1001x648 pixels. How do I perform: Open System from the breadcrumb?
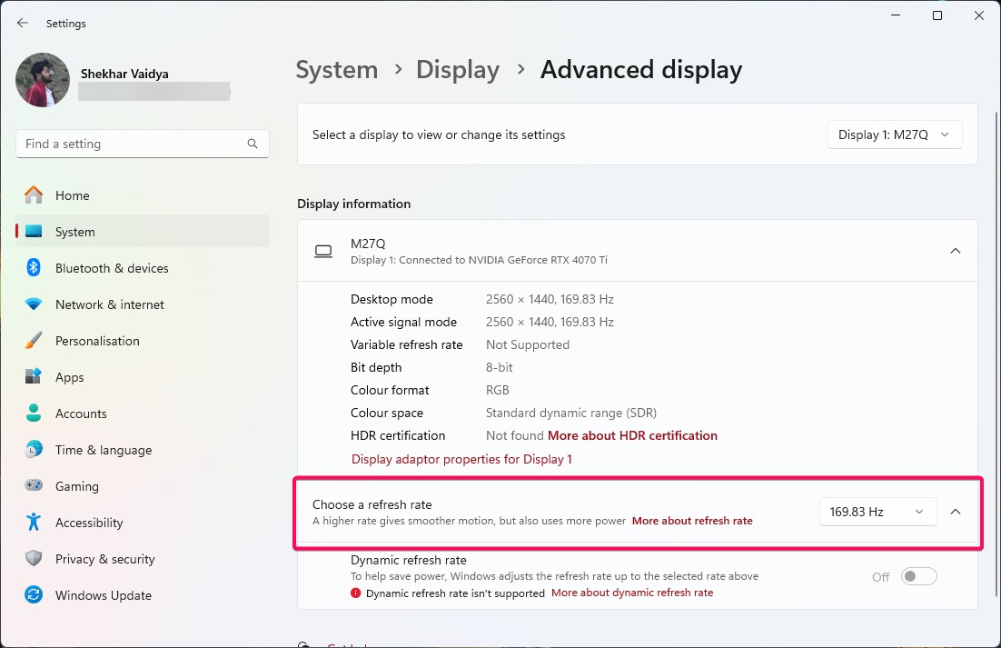tap(336, 69)
